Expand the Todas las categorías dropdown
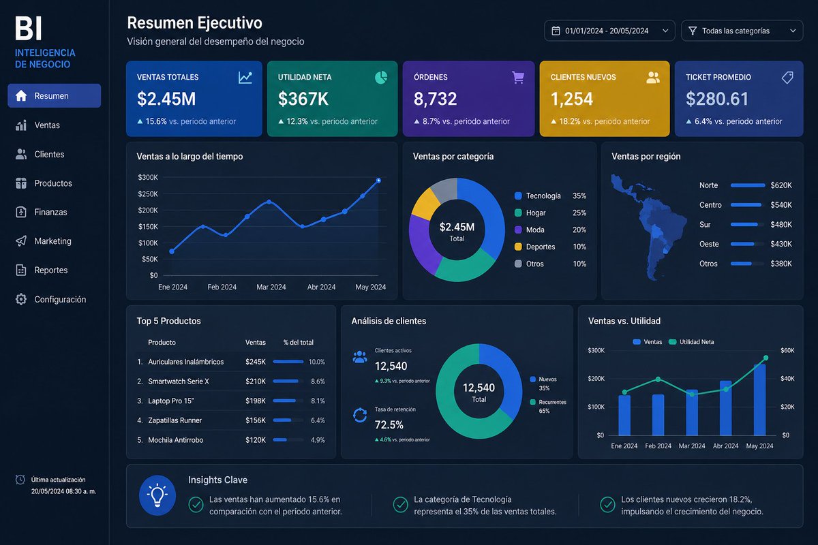The height and width of the screenshot is (545, 818). pos(742,30)
